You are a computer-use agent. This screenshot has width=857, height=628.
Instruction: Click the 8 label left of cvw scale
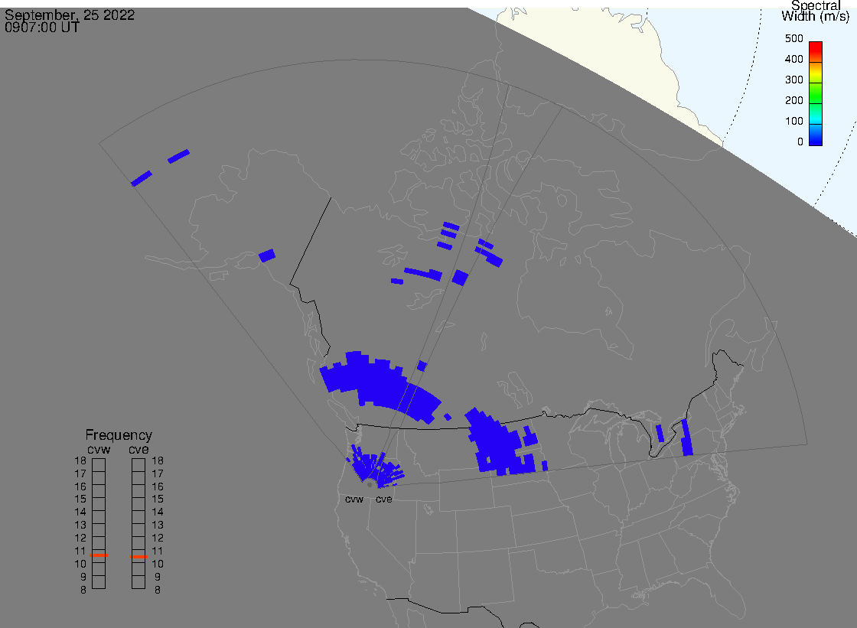83,590
